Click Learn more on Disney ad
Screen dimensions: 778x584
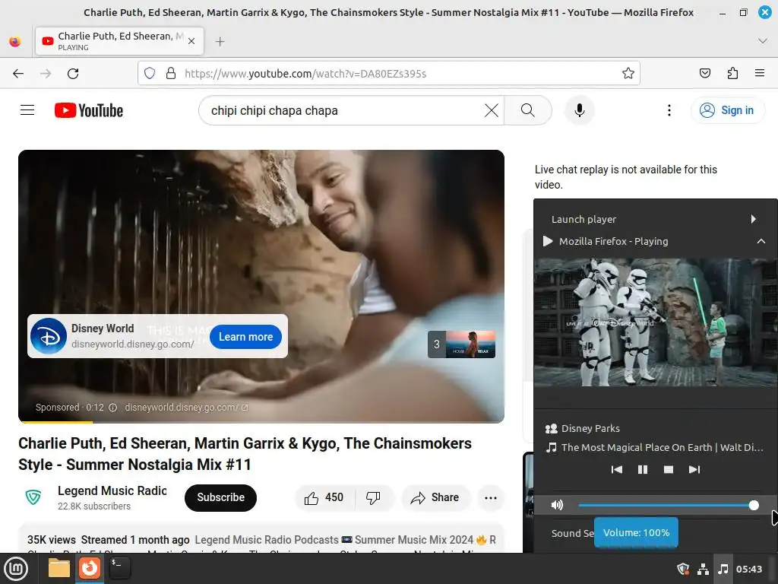(245, 337)
